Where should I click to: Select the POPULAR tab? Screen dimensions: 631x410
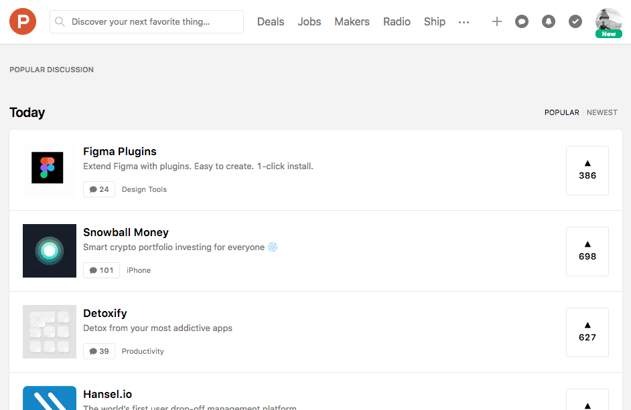point(561,112)
